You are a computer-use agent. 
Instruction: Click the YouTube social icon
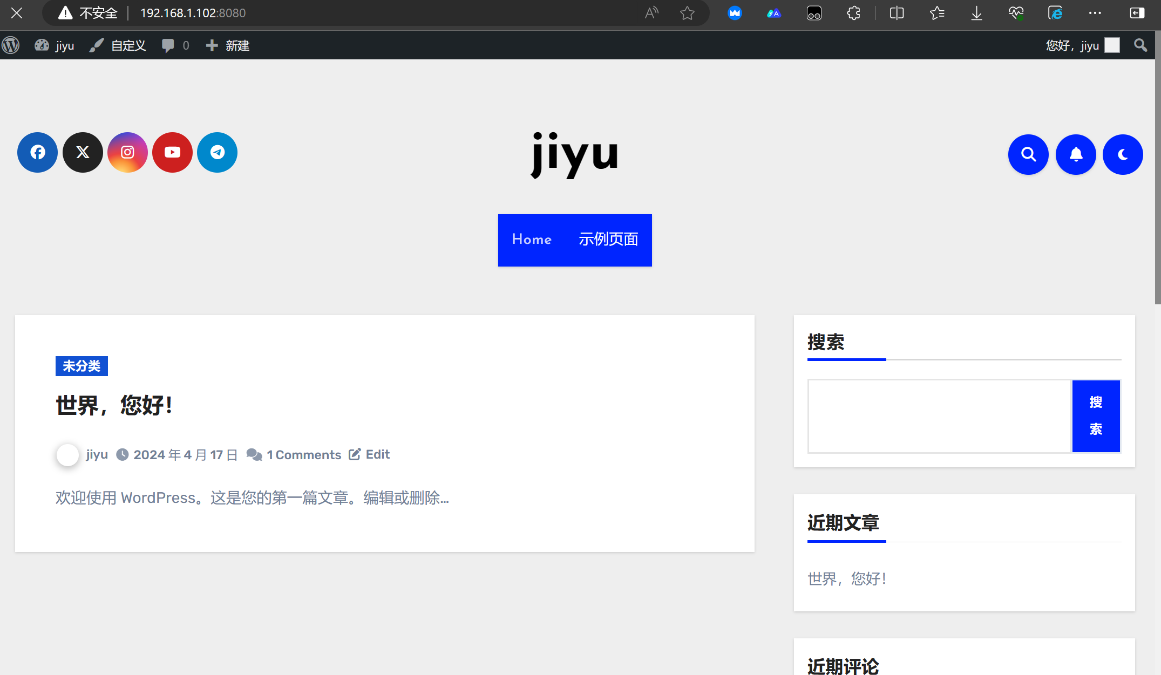coord(172,153)
